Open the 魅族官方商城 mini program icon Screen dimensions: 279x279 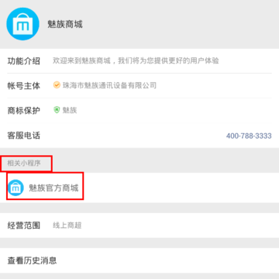pos(15,188)
